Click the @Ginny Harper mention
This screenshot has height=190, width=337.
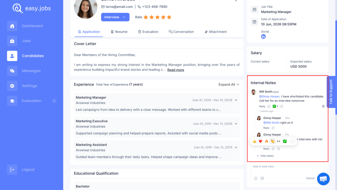[x=269, y=97]
